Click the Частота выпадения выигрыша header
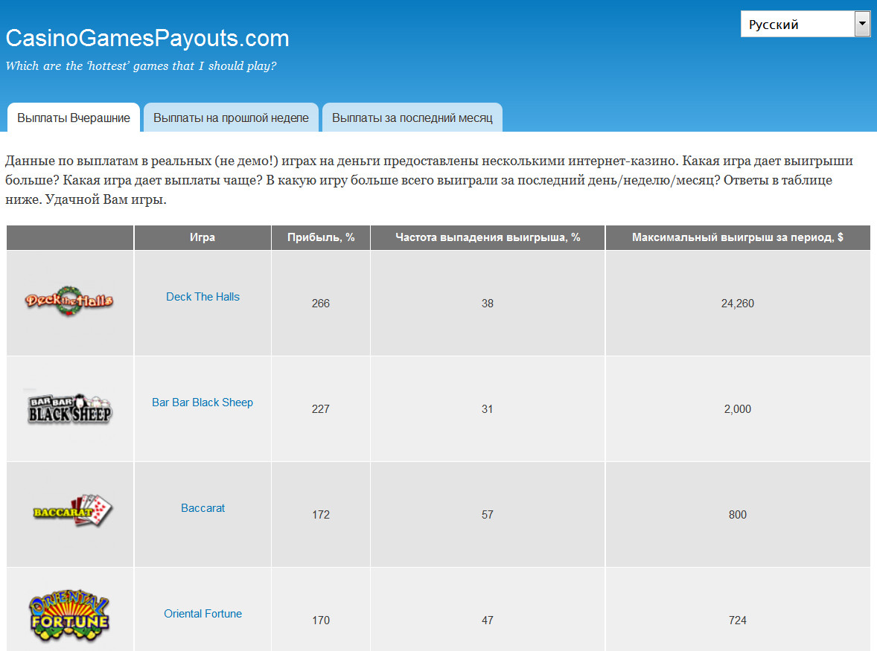The image size is (877, 651). pyautogui.click(x=488, y=237)
